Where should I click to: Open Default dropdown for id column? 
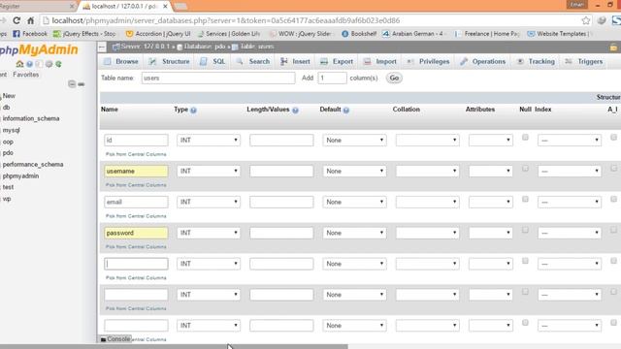pyautogui.click(x=354, y=140)
